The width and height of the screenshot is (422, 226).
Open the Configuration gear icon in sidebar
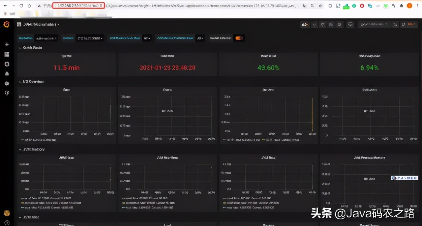tap(7, 83)
